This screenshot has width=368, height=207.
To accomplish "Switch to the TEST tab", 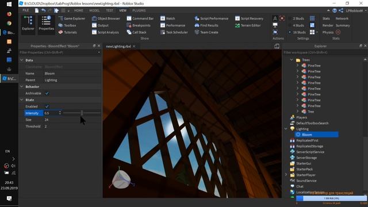I will 109,10.
